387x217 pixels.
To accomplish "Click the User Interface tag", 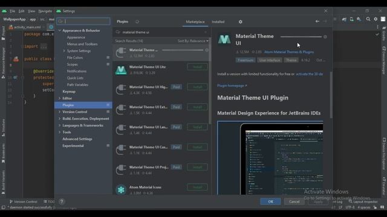I will (270, 60).
